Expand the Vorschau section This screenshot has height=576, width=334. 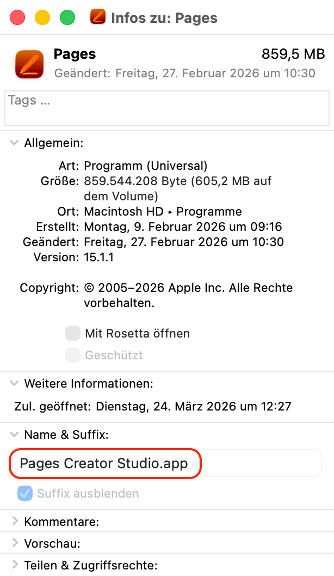[14, 543]
